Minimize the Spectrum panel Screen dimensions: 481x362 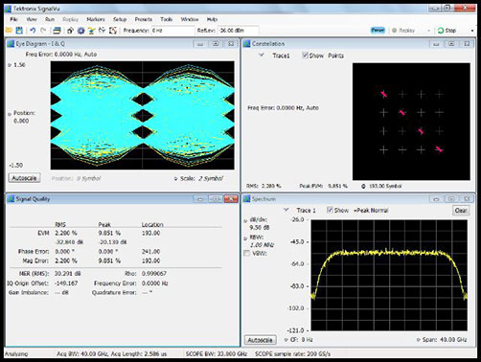coord(436,199)
